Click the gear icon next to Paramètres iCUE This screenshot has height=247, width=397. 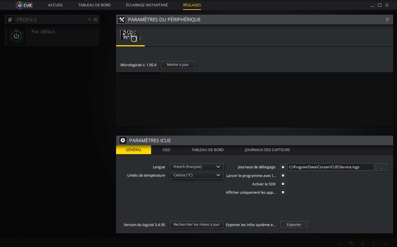tap(123, 140)
